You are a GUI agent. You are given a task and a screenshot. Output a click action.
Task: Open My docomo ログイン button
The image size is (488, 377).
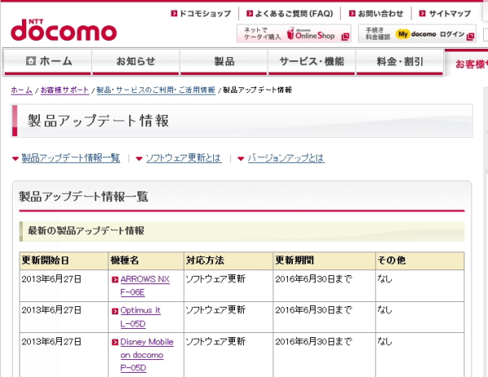(416, 33)
